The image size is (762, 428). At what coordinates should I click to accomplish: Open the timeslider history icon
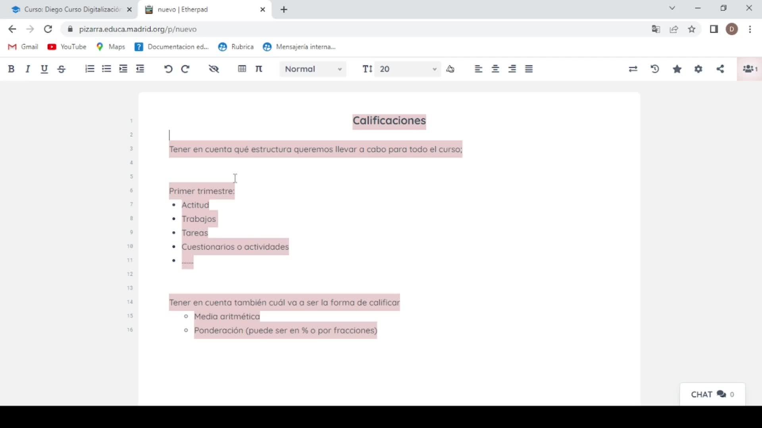tap(655, 69)
